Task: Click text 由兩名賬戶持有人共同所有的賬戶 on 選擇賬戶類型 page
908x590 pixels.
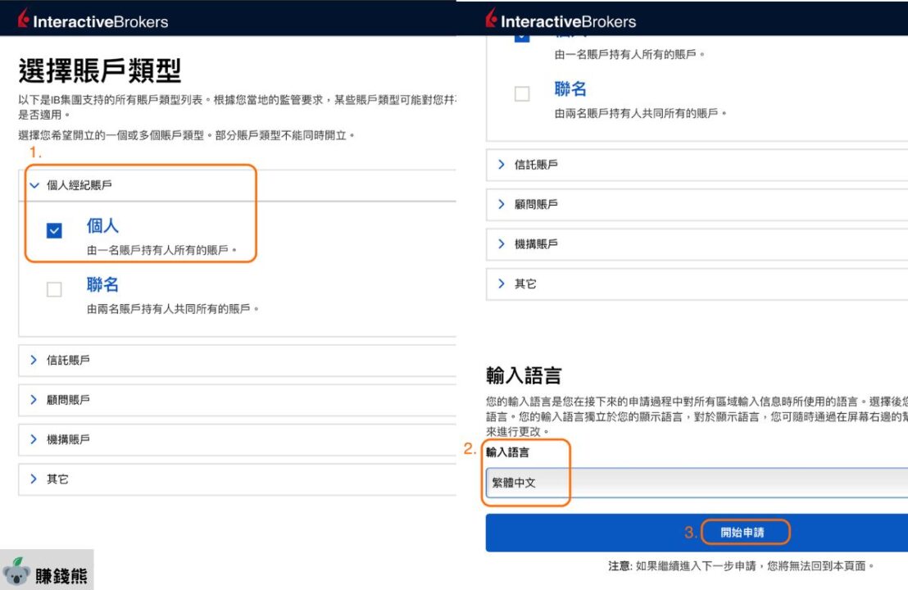Action: point(173,309)
